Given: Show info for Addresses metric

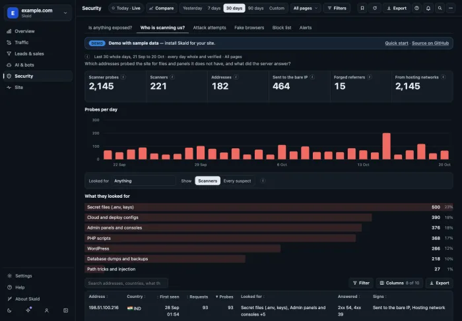Looking at the screenshot, I should tap(236, 77).
